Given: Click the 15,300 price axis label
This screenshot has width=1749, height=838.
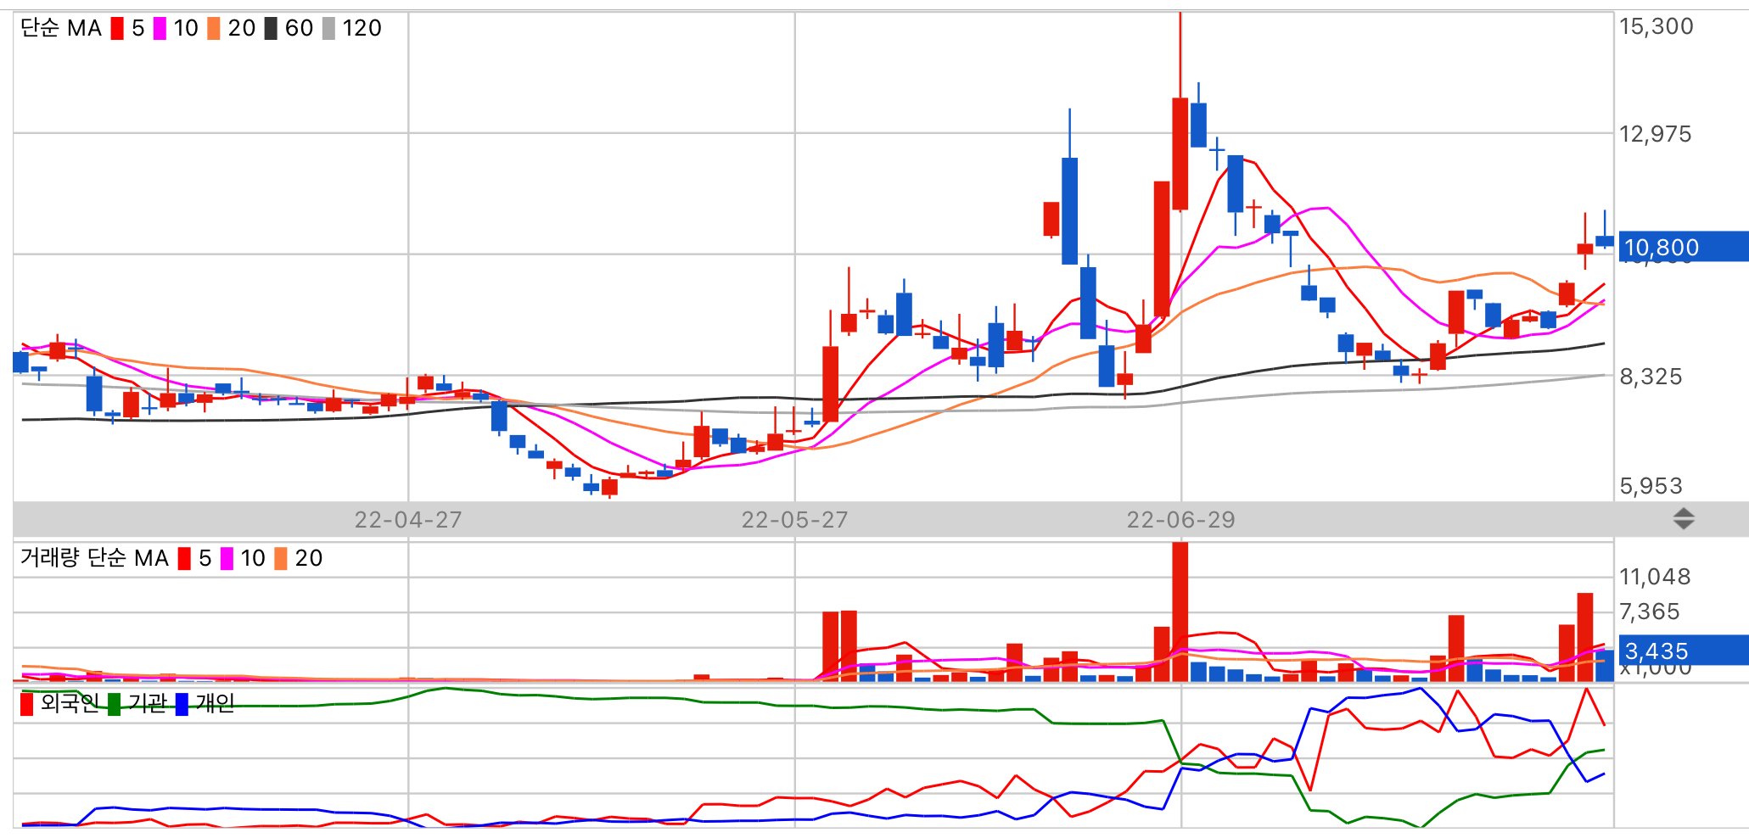Looking at the screenshot, I should 1657,26.
